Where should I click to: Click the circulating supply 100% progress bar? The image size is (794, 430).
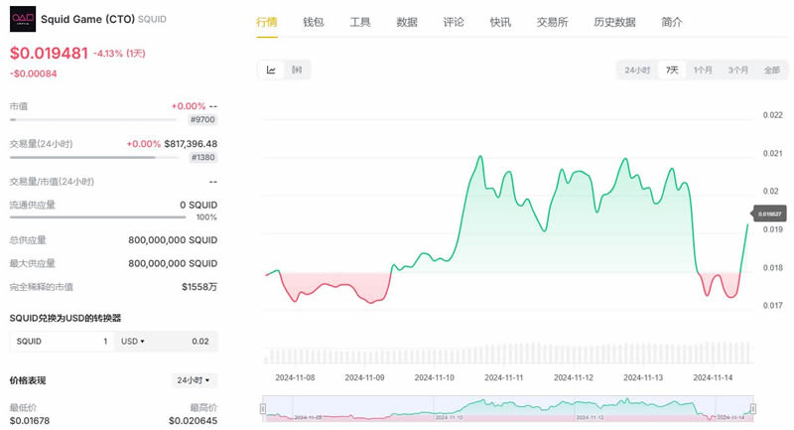click(x=97, y=217)
